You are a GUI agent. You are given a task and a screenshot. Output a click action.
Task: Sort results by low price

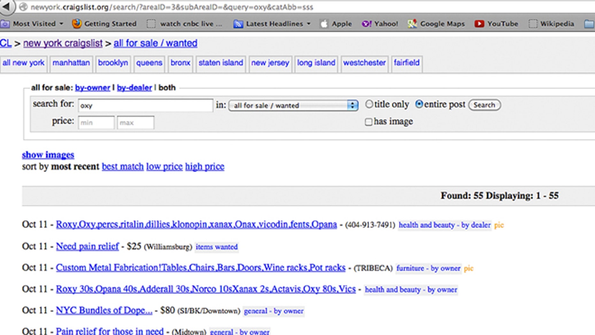[164, 167]
